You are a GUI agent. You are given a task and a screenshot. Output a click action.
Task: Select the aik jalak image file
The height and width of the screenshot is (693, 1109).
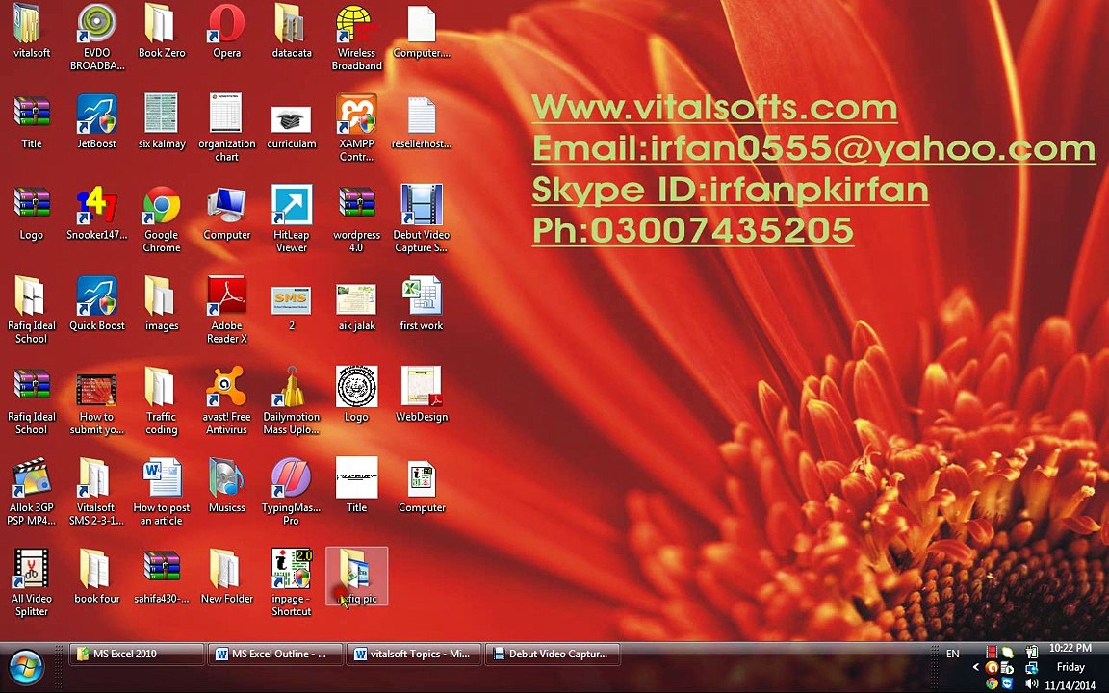pyautogui.click(x=356, y=308)
